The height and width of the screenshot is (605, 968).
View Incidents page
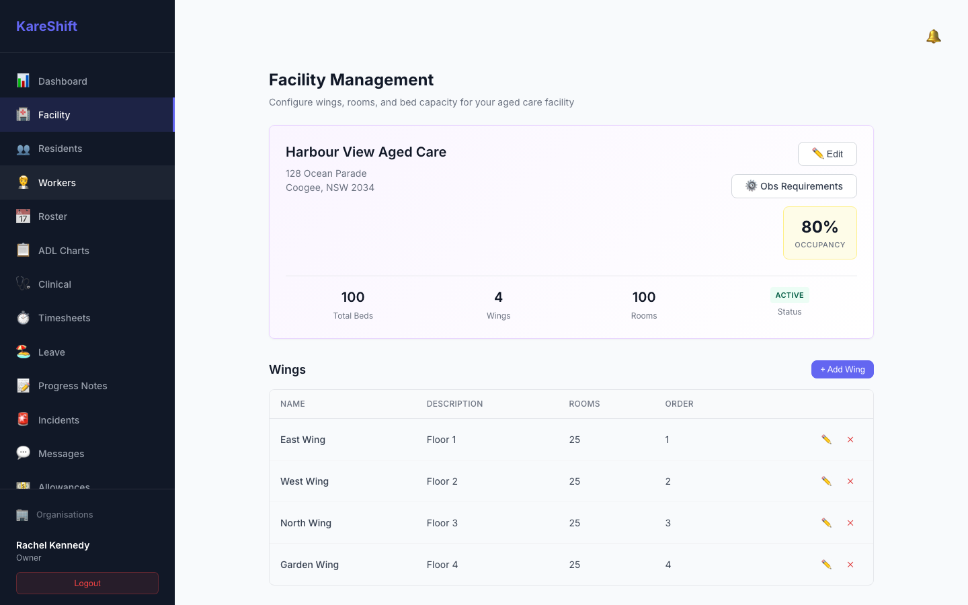[x=87, y=419]
